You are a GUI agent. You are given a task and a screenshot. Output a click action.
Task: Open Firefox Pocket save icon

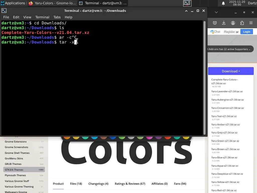(215, 23)
